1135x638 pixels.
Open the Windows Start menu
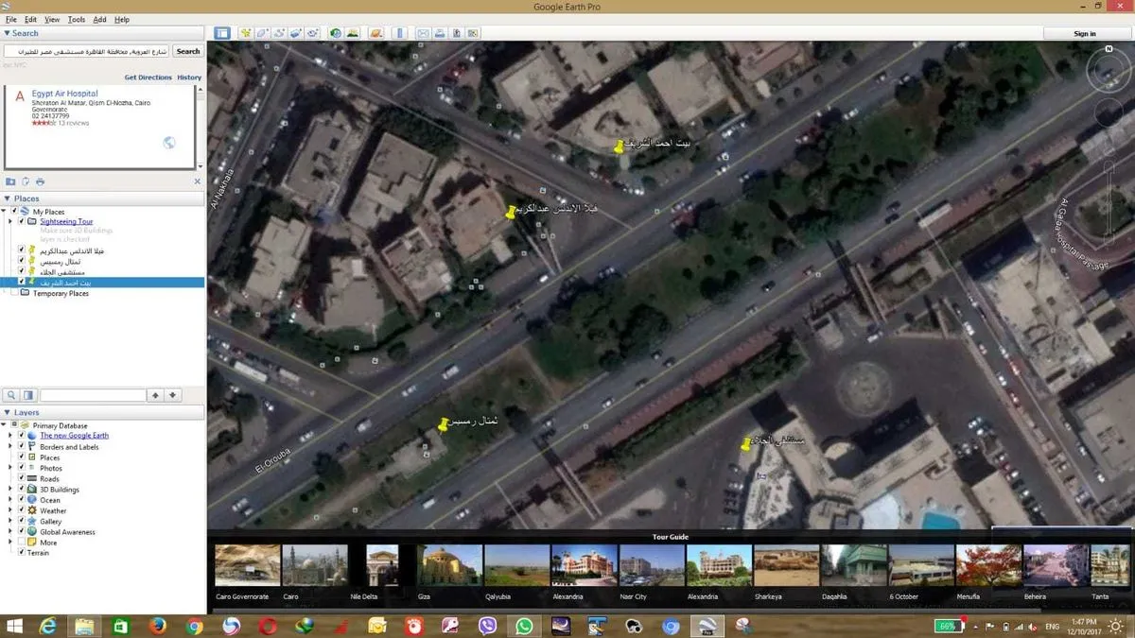point(14,626)
